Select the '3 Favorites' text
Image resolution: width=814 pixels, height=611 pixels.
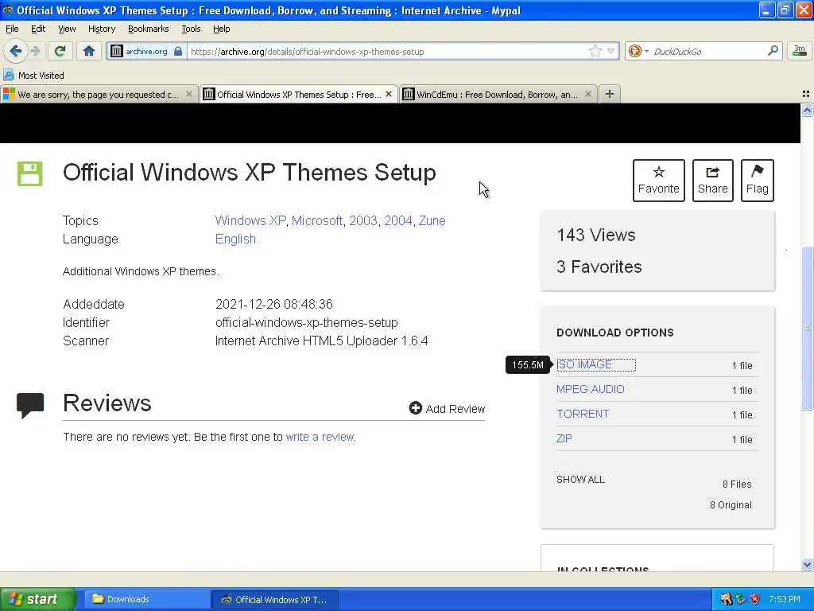[x=599, y=267]
